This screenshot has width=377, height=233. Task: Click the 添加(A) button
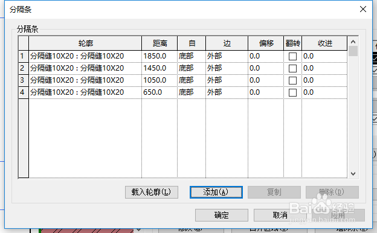(x=216, y=192)
